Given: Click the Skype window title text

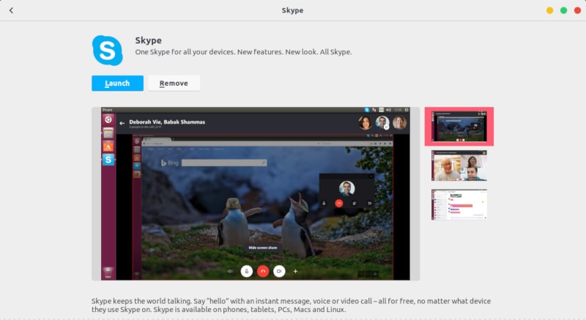Looking at the screenshot, I should coord(292,10).
